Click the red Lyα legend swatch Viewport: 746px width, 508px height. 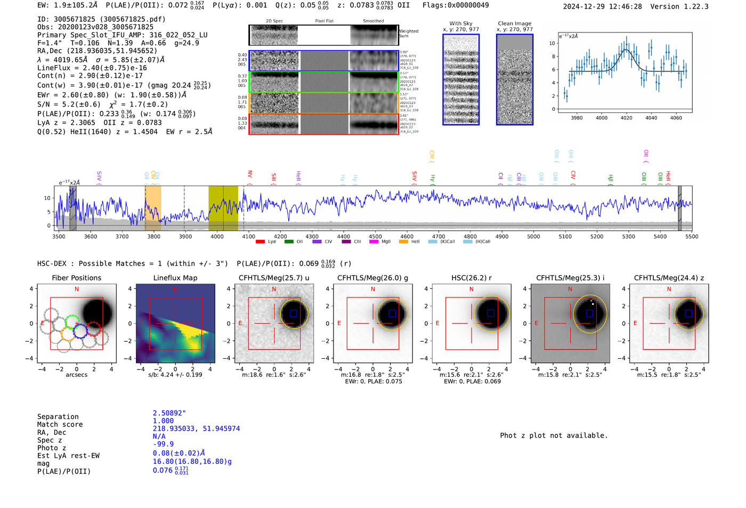(260, 242)
